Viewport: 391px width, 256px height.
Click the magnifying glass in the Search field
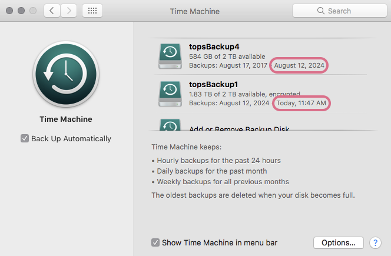(x=321, y=11)
